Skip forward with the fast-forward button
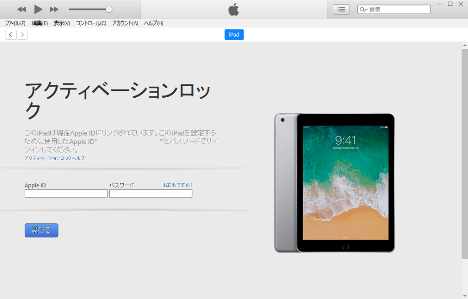The image size is (468, 299). (54, 10)
